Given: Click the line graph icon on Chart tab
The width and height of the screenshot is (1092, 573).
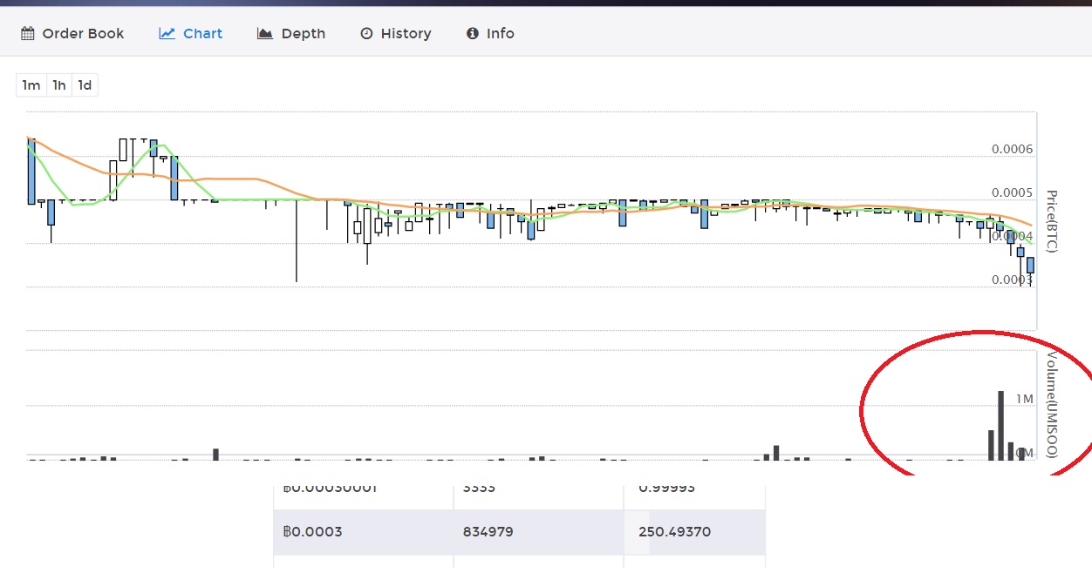Looking at the screenshot, I should [167, 34].
